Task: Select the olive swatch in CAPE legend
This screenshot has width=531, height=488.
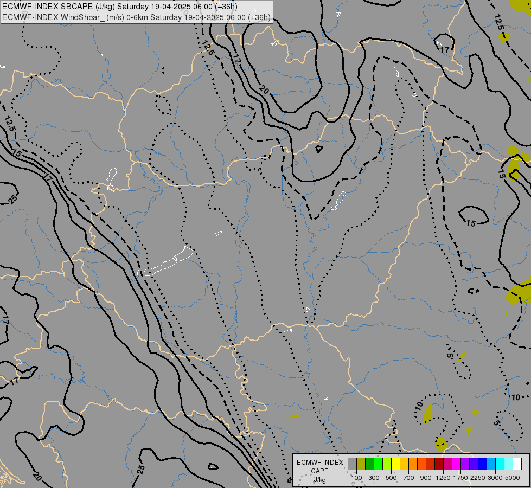Action: (361, 464)
